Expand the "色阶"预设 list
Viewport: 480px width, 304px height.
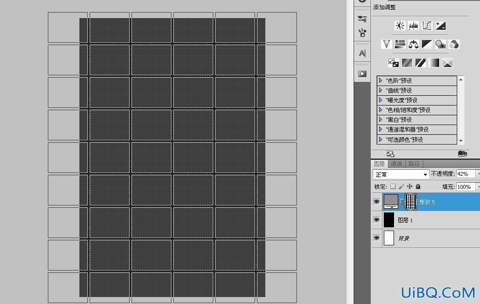pos(381,80)
